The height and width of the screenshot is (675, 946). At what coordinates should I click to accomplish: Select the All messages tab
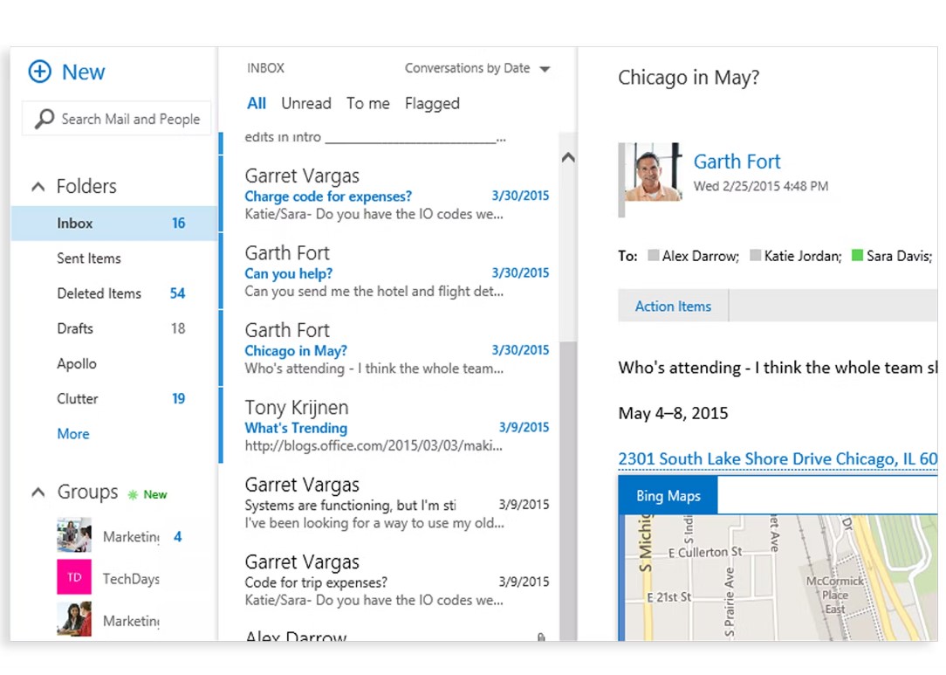[x=256, y=103]
